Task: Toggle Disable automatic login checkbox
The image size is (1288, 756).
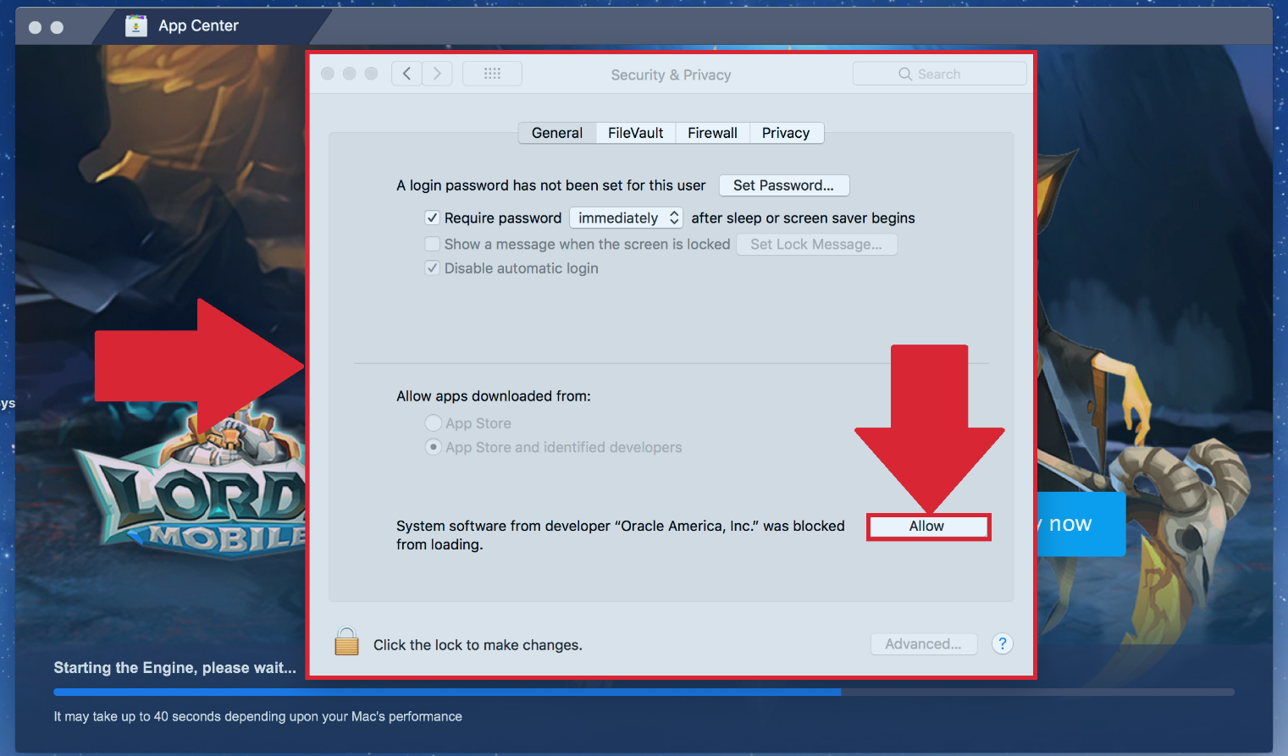Action: (x=432, y=268)
